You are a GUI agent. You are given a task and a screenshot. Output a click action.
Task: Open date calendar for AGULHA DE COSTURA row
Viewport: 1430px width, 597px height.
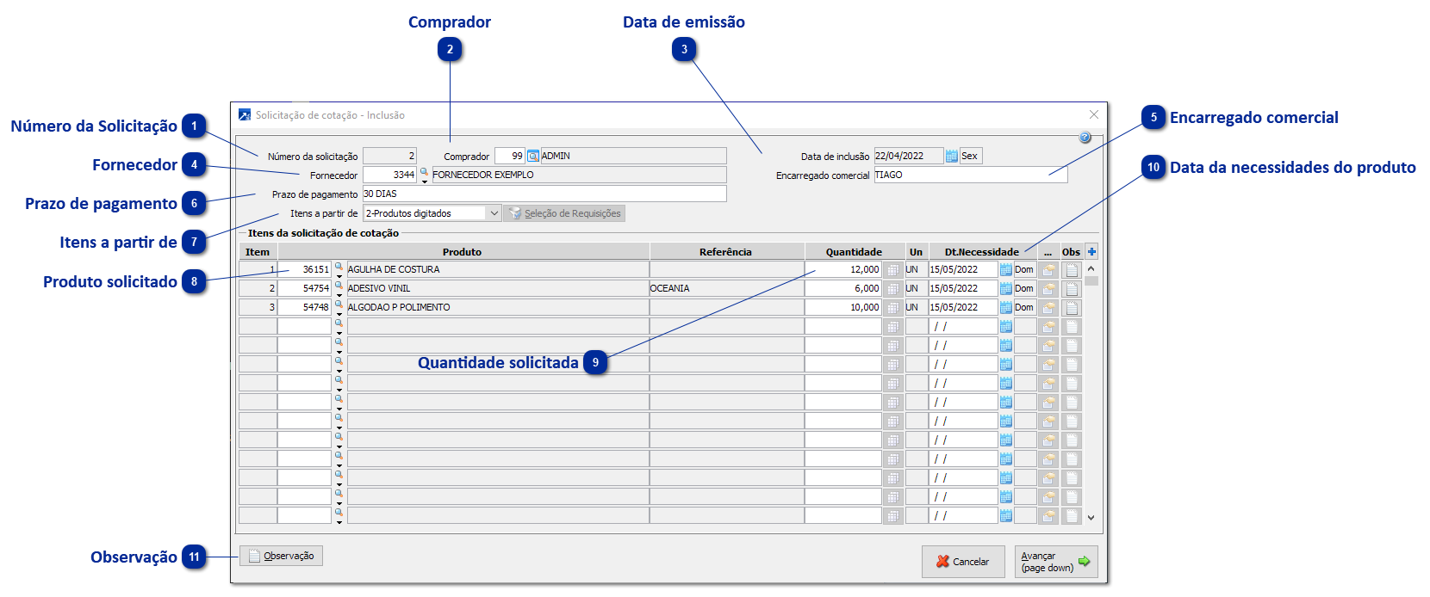coord(1005,269)
